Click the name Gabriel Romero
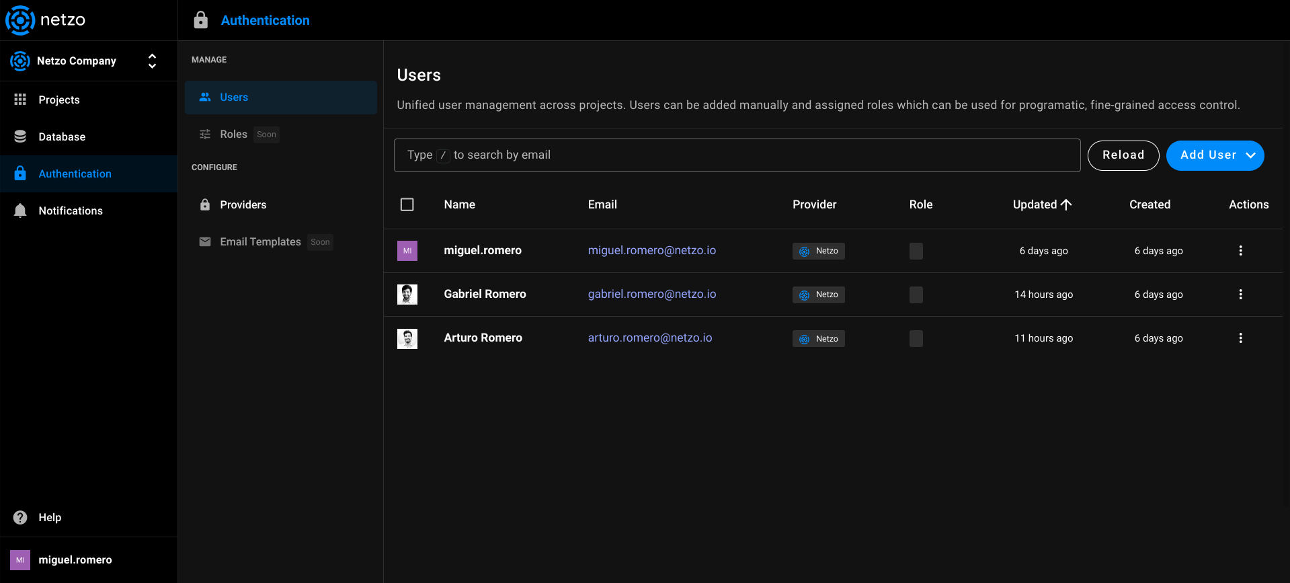 pos(485,294)
